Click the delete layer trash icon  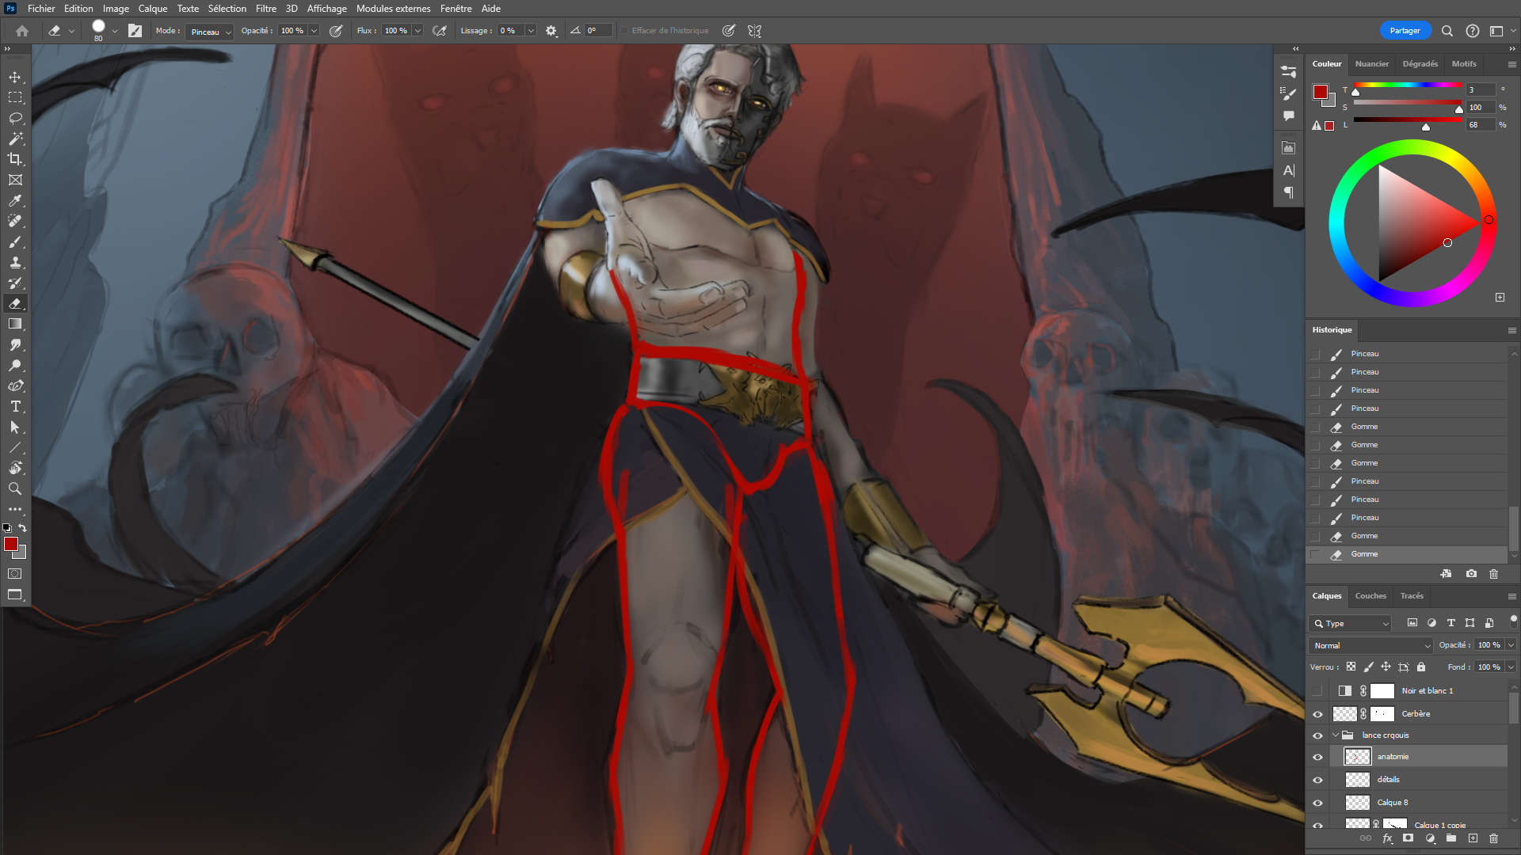pyautogui.click(x=1493, y=838)
